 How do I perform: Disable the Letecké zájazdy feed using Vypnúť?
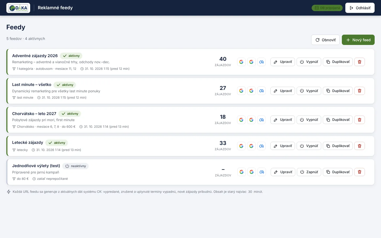309,146
